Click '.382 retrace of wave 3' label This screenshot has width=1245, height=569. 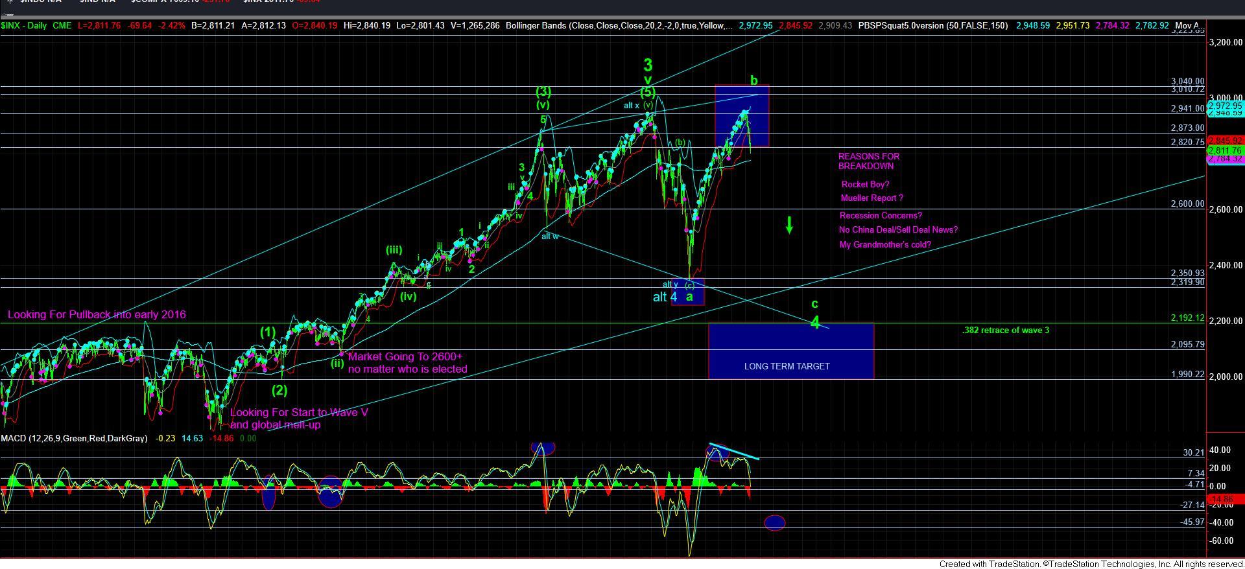pyautogui.click(x=1005, y=331)
